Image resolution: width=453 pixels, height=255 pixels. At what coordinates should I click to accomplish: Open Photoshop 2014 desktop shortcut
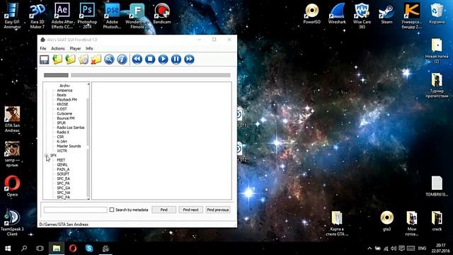pos(87,16)
